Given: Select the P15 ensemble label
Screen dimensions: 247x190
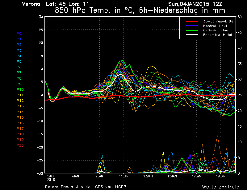Looking at the screenshot, I should coord(20,117).
